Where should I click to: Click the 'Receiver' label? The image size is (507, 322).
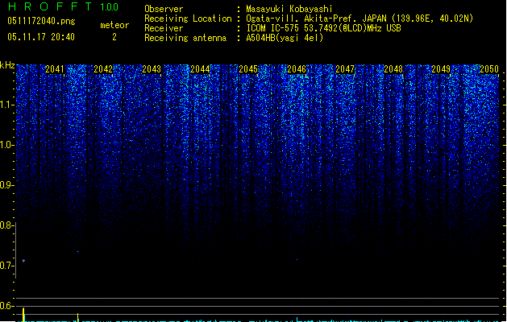[164, 28]
